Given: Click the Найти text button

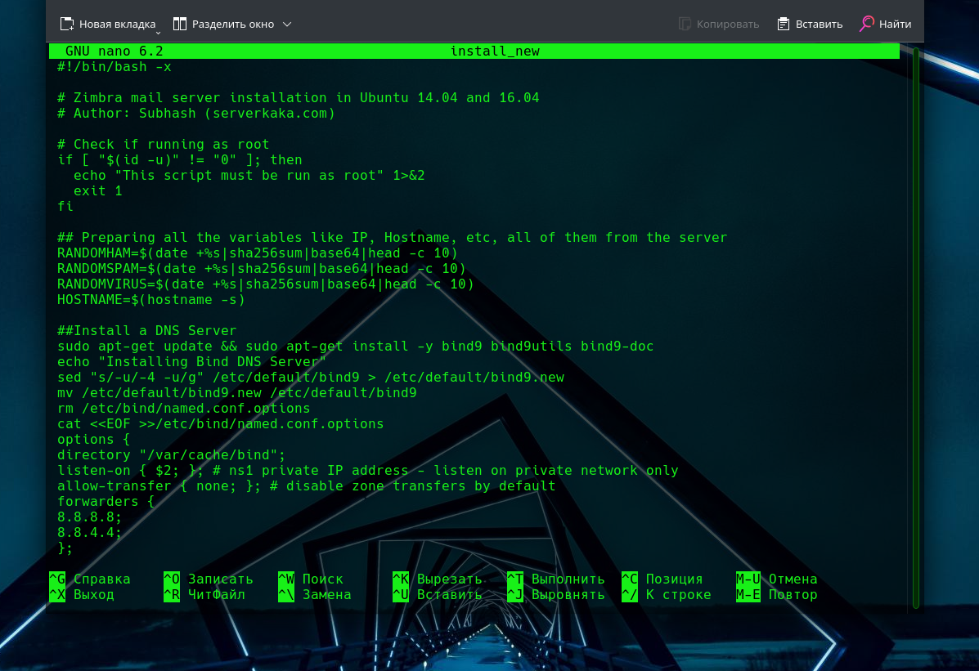Looking at the screenshot, I should 896,25.
